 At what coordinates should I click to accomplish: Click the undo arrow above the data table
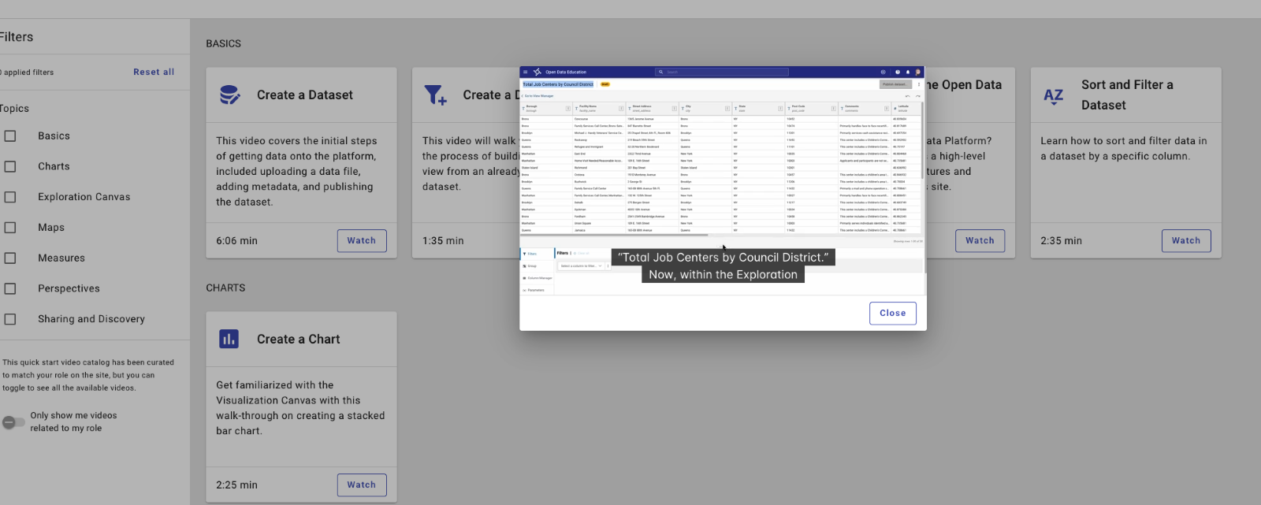[907, 96]
